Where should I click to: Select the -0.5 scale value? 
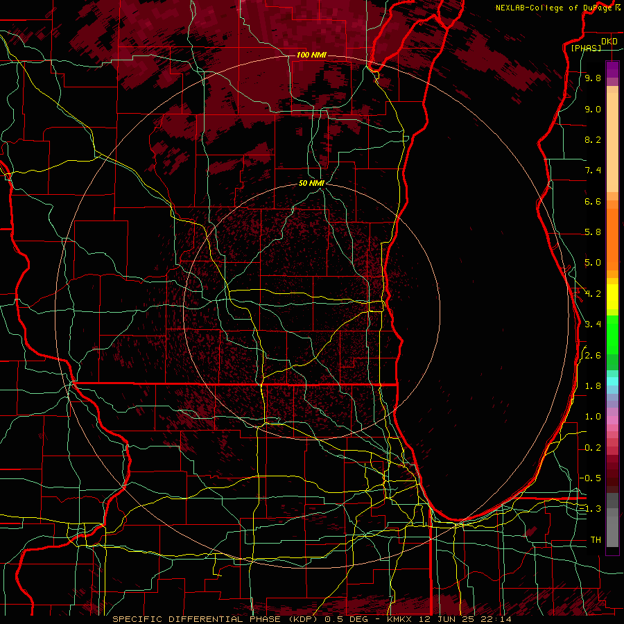[590, 478]
